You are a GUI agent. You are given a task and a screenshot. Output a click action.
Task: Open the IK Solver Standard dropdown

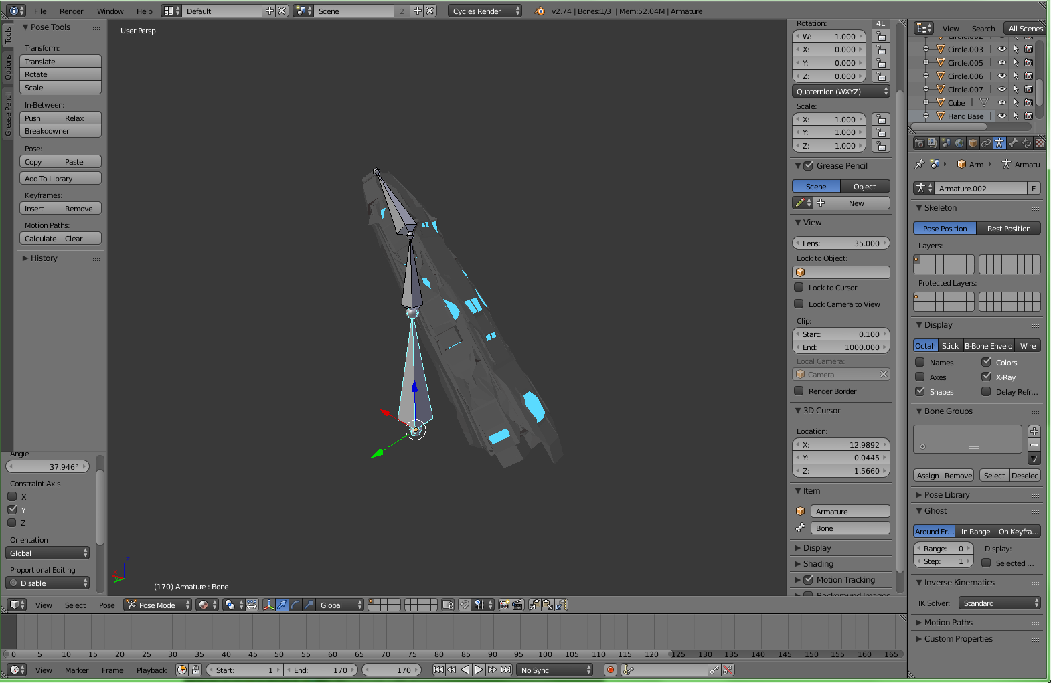(999, 603)
